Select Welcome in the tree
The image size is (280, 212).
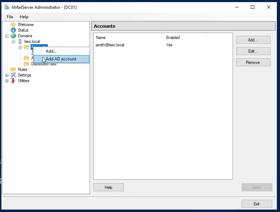pos(26,25)
